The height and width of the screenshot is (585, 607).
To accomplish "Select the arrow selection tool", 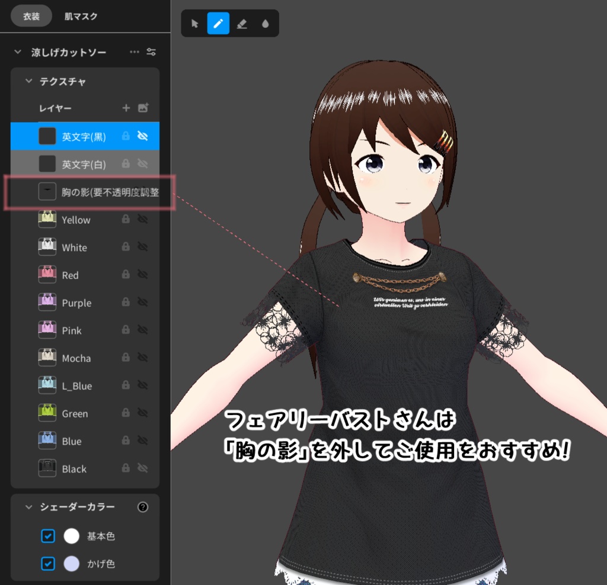I will (194, 24).
